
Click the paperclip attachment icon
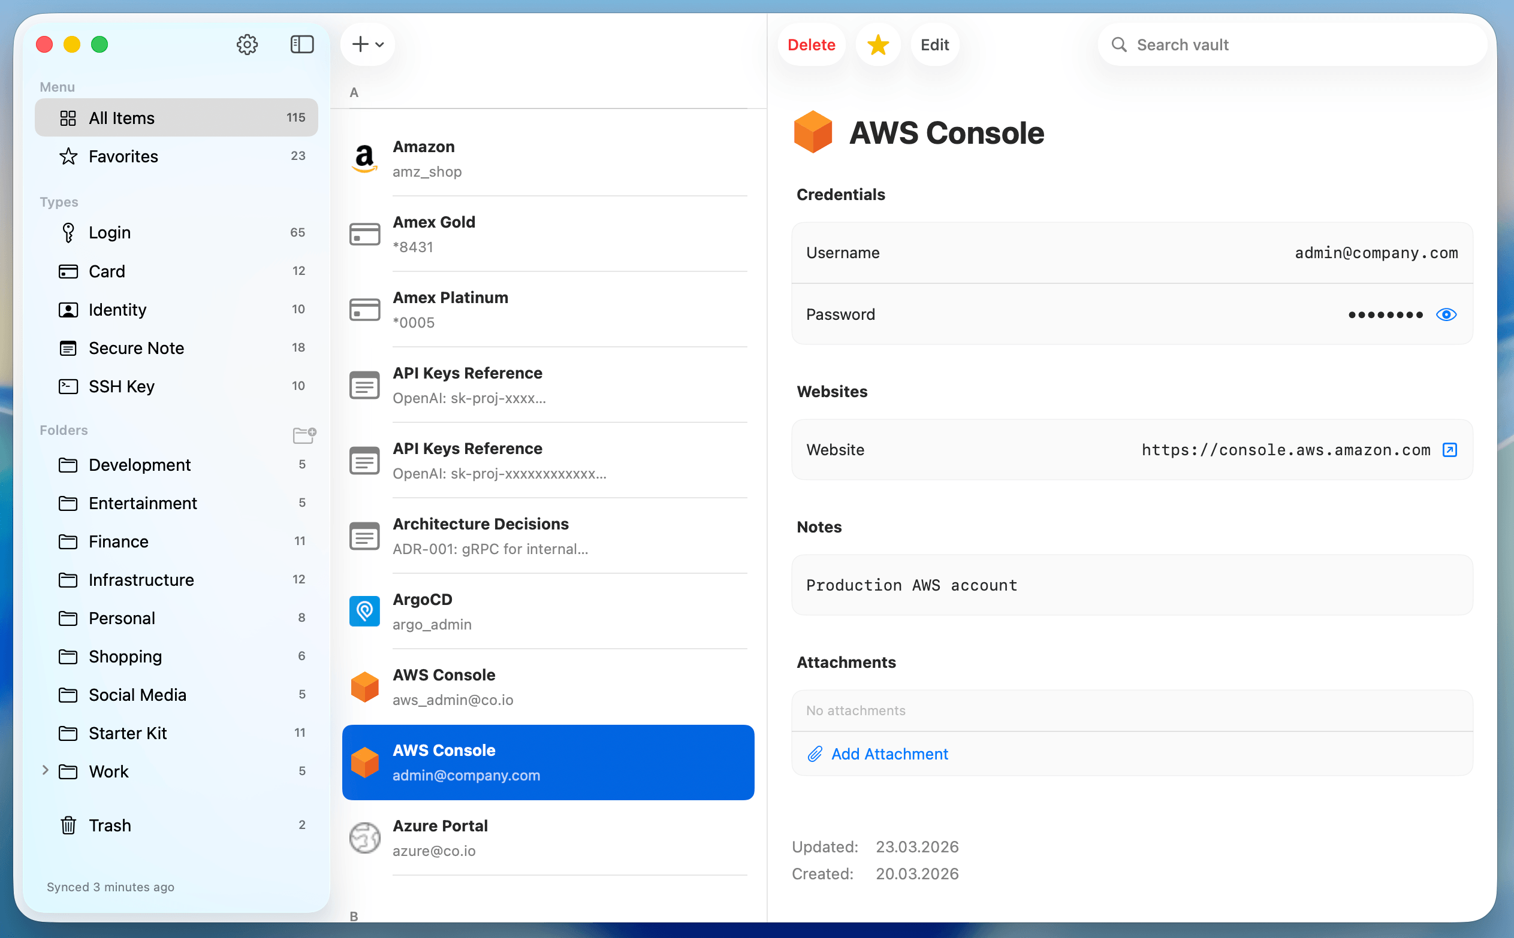click(815, 754)
